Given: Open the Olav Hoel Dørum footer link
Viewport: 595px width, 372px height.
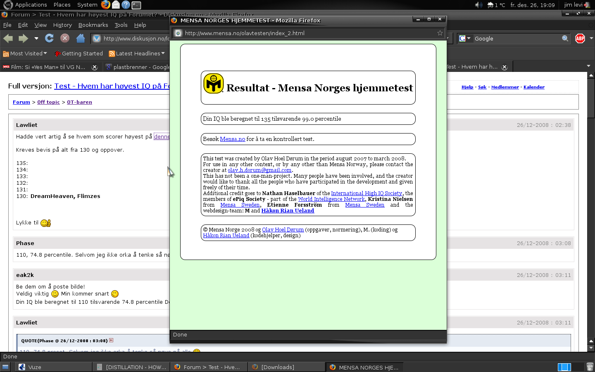Looking at the screenshot, I should 283,230.
